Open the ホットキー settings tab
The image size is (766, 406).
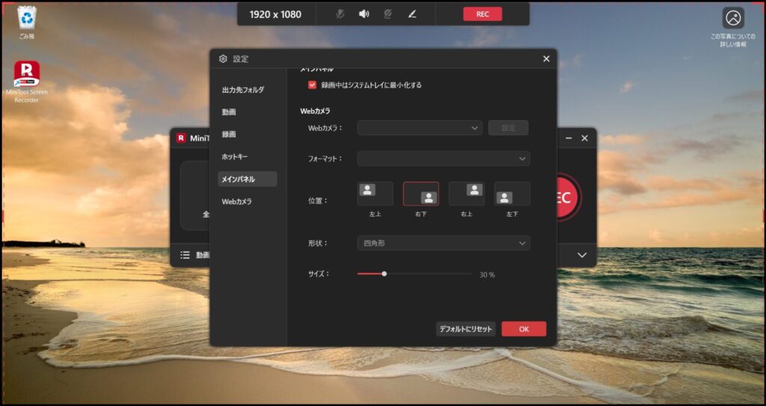tap(234, 157)
